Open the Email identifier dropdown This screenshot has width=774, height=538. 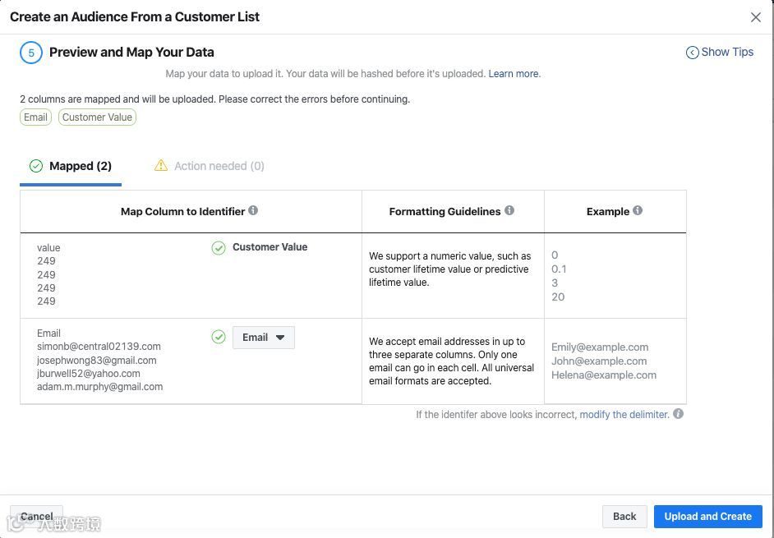[x=264, y=338]
